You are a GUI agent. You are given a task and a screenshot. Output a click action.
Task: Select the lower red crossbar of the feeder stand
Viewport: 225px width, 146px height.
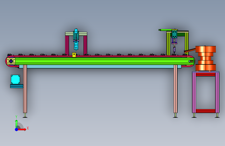point(206,111)
